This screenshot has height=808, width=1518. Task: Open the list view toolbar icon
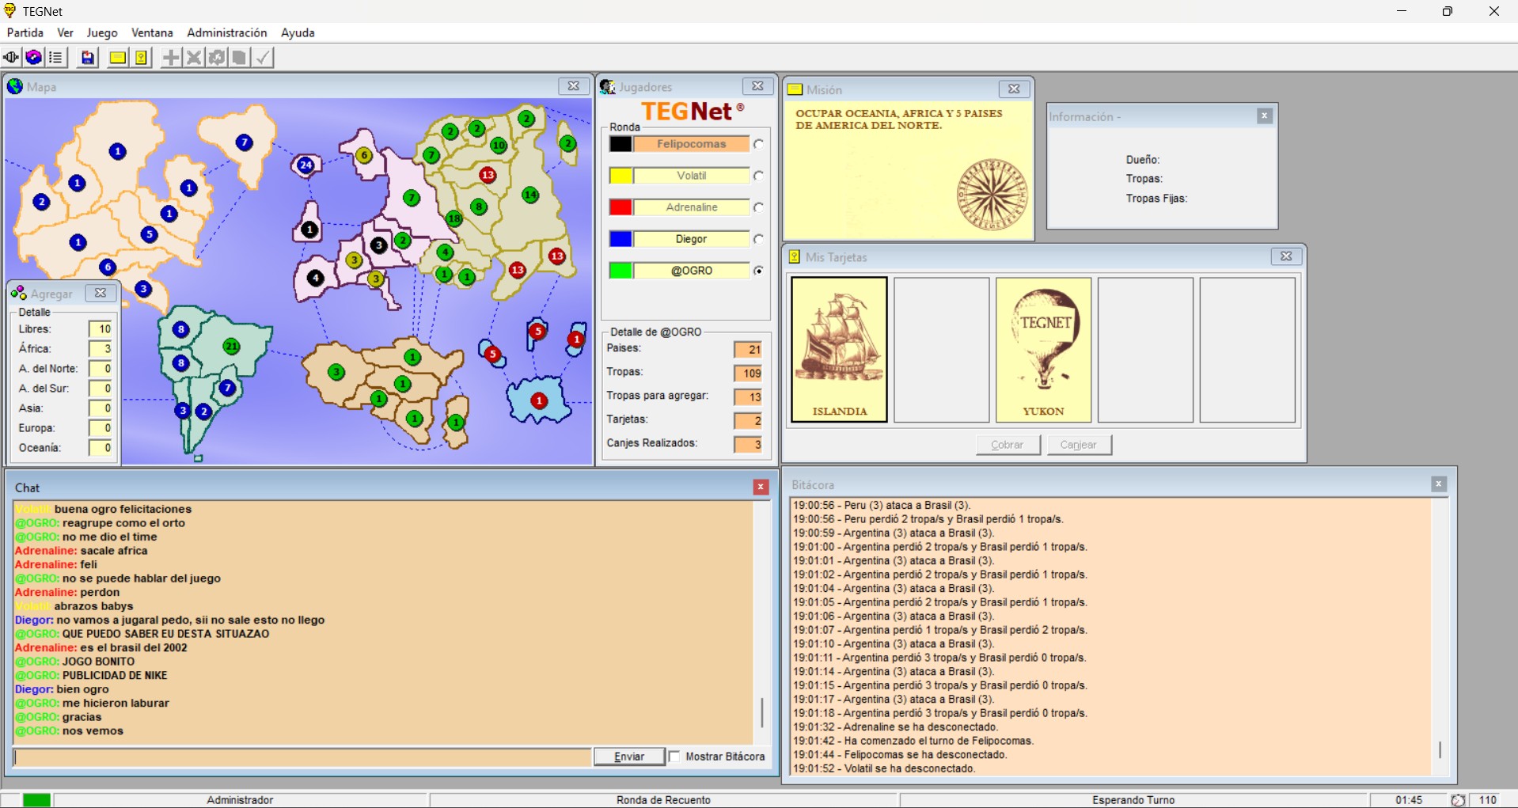click(x=55, y=58)
